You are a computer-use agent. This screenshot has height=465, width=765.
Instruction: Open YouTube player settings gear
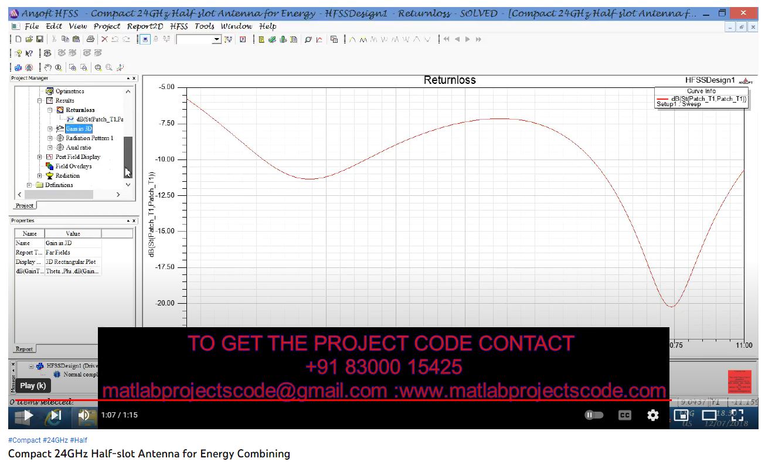point(653,415)
